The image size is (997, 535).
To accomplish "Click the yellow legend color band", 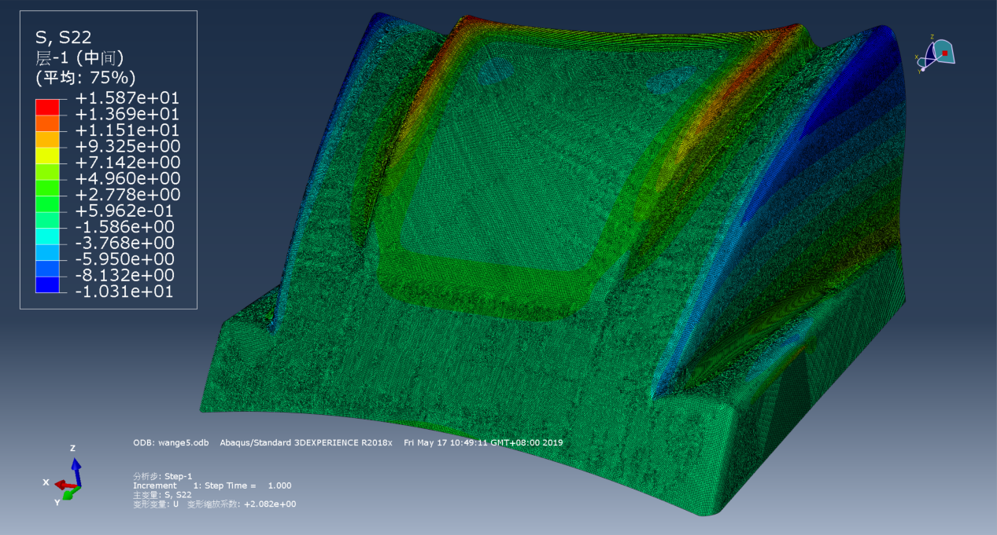I will pos(47,155).
